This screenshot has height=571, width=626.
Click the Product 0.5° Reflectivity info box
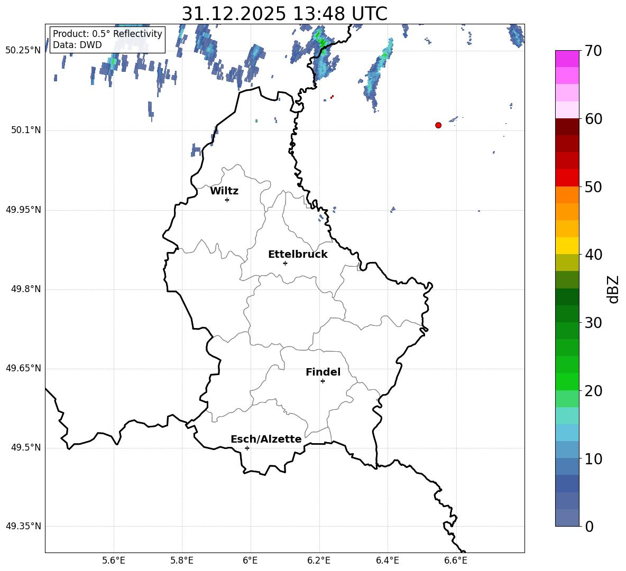(107, 40)
